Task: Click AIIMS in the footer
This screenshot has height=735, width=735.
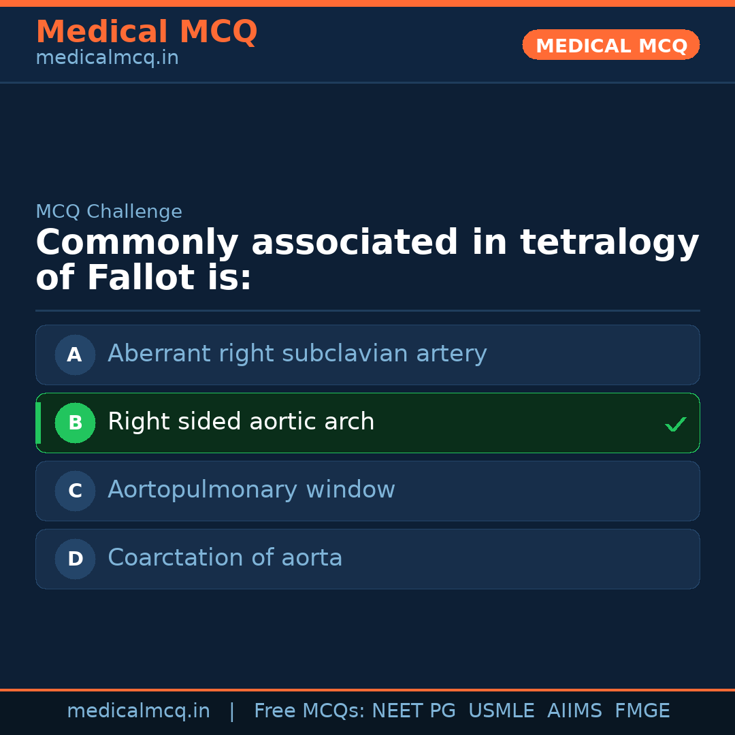Action: click(x=574, y=711)
